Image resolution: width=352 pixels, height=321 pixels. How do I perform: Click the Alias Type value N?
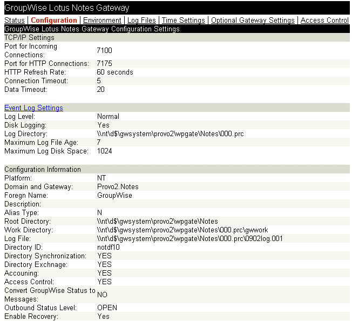[x=100, y=213]
